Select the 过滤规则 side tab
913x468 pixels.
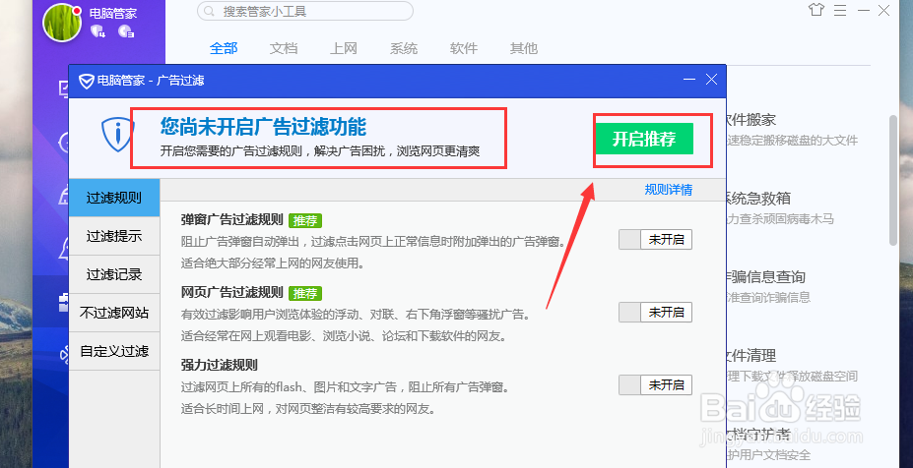[114, 198]
